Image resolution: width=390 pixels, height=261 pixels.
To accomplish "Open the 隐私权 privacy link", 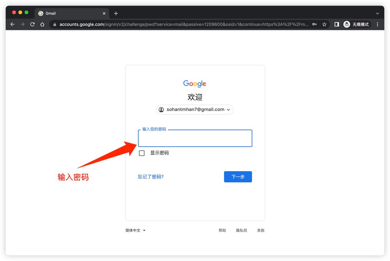I will click(x=242, y=231).
